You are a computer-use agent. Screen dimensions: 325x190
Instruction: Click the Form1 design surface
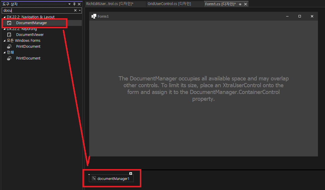(203, 88)
